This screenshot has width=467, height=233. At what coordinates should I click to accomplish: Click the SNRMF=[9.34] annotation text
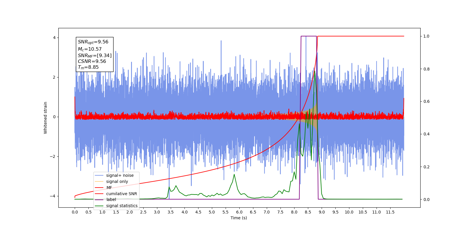coord(95,55)
